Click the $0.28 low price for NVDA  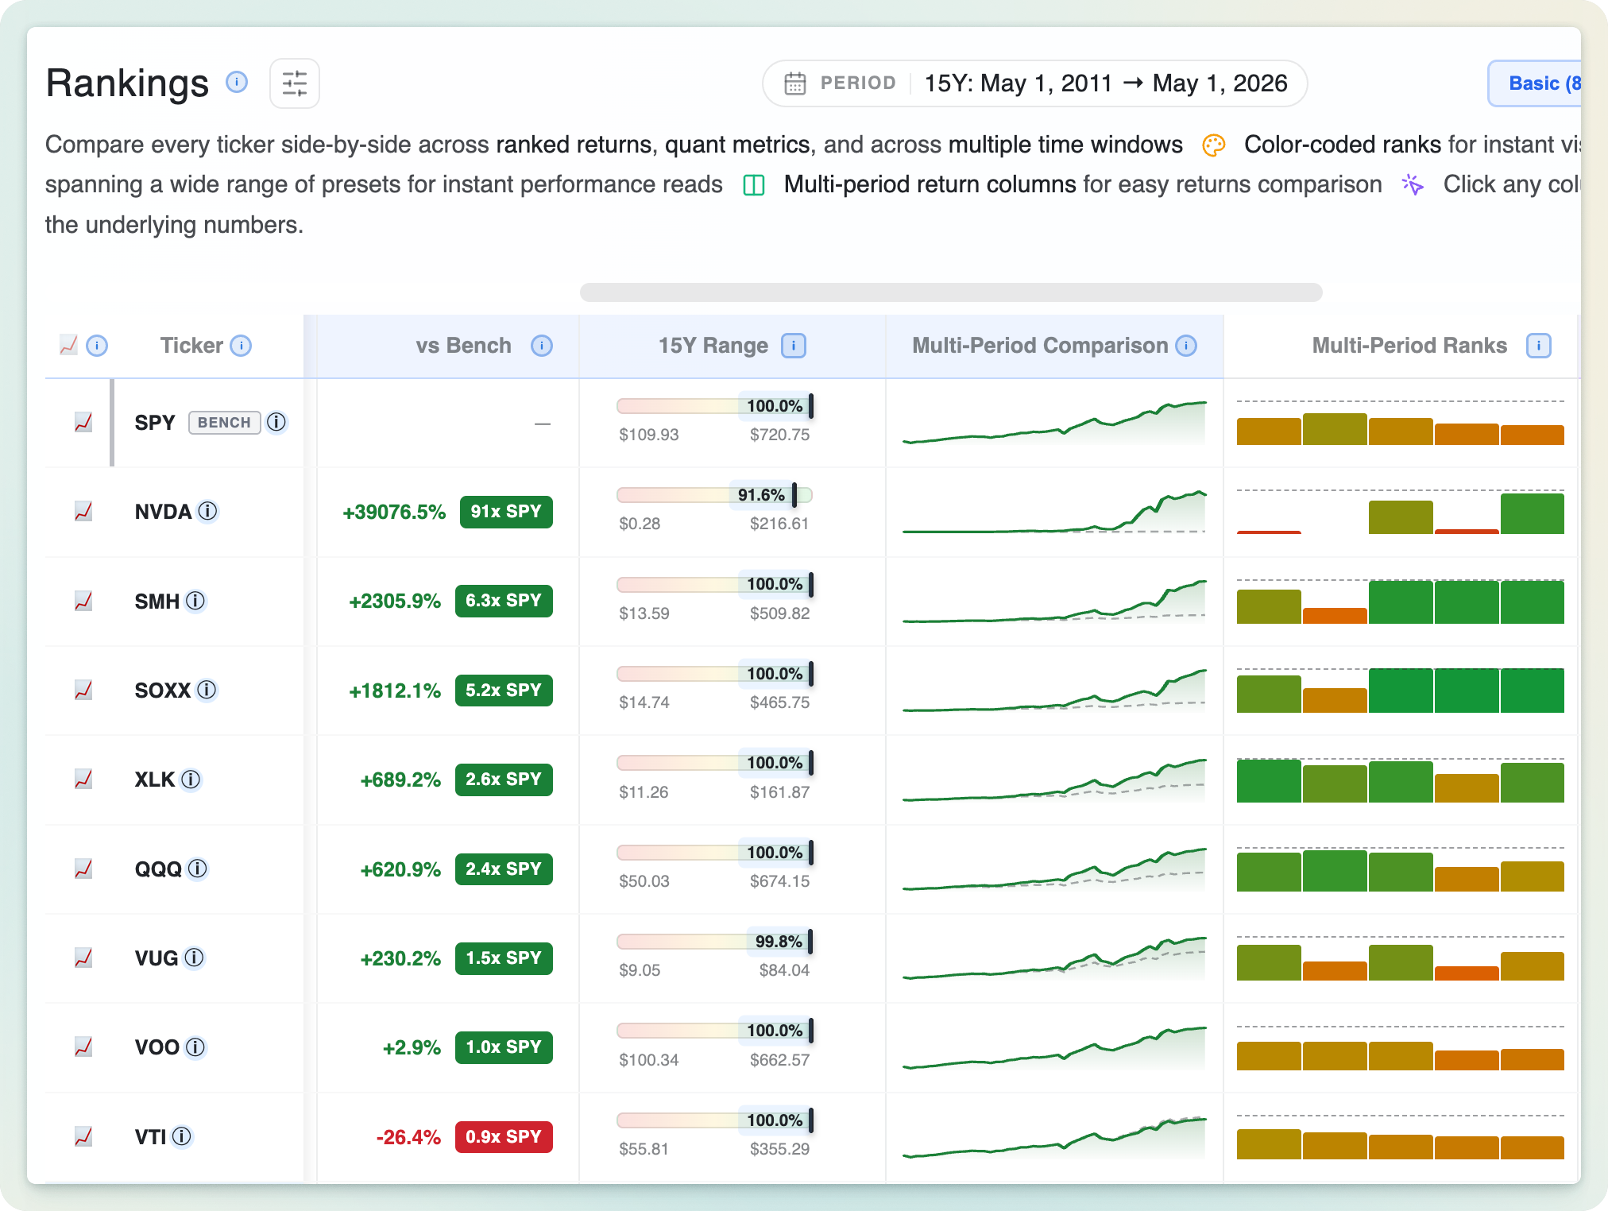[x=640, y=524]
